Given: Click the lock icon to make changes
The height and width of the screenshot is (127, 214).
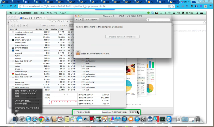Looking at the screenshot, I should tap(78, 53).
